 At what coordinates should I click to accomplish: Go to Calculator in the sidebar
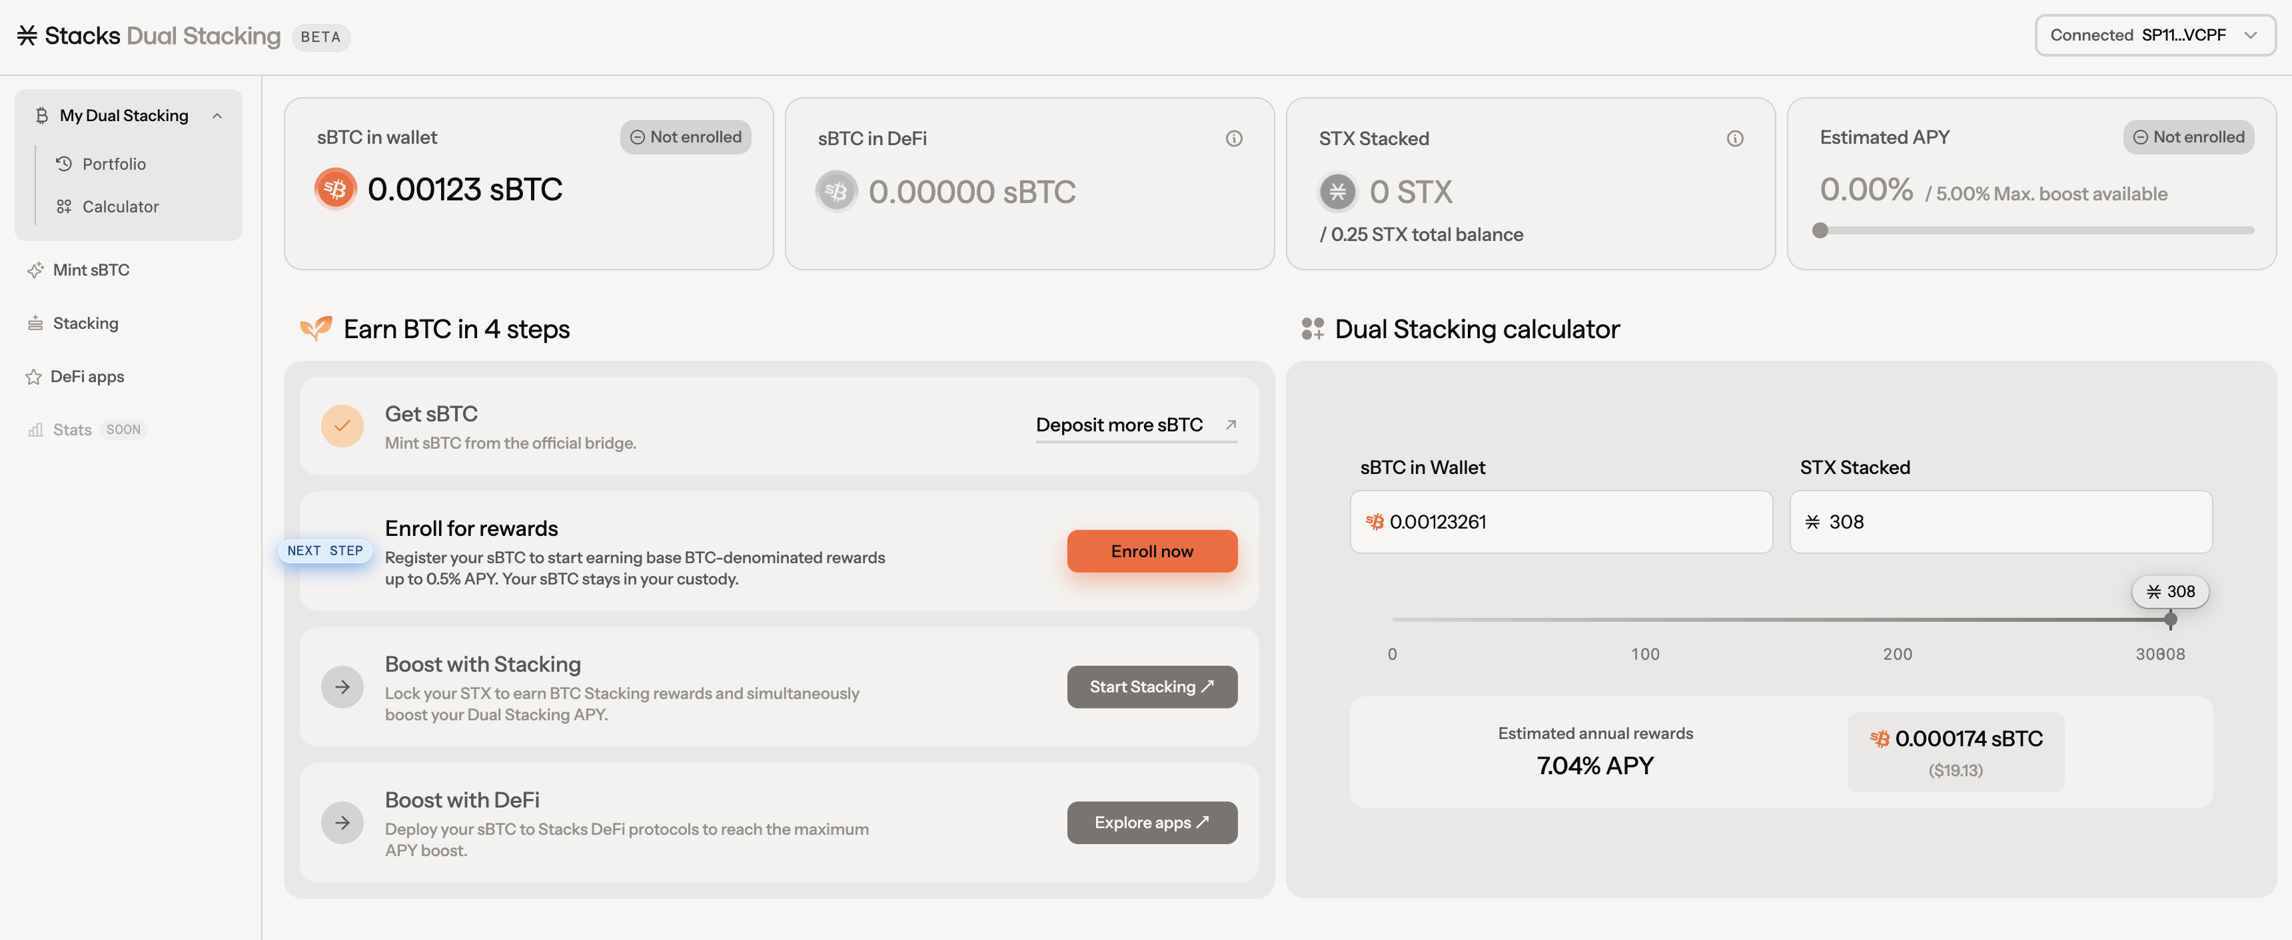[x=120, y=206]
